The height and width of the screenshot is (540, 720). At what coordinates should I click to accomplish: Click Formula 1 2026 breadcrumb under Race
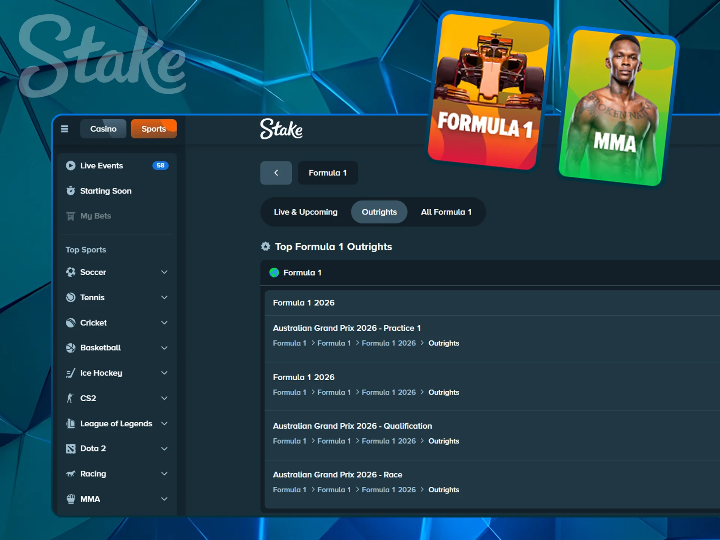pyautogui.click(x=389, y=490)
